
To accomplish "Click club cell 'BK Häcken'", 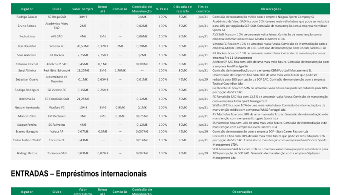I will click(57, 55).
